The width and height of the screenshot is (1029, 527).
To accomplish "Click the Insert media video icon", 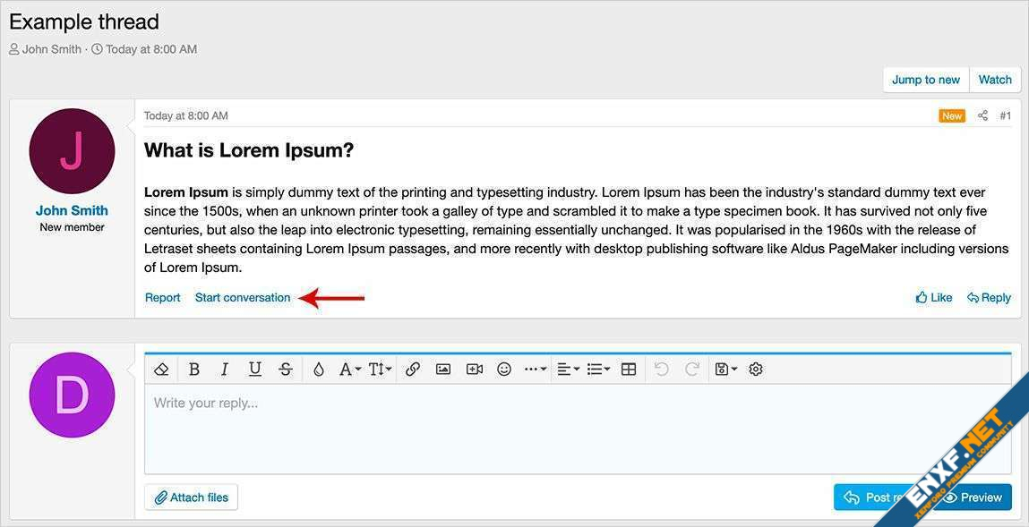I will (475, 369).
